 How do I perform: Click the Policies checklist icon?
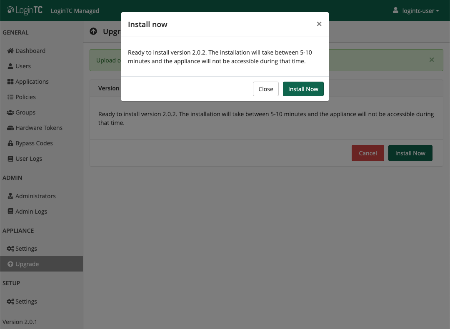click(10, 97)
